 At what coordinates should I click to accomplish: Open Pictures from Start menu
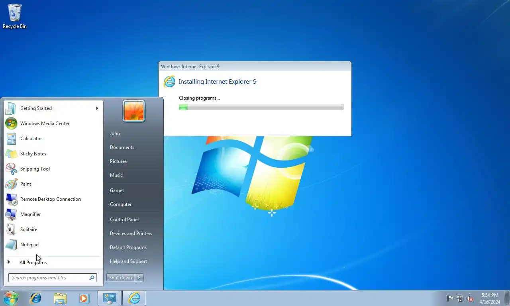coord(118,161)
